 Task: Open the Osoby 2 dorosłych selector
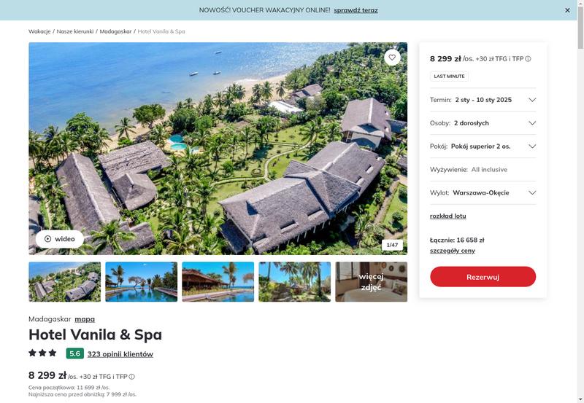[x=483, y=123]
